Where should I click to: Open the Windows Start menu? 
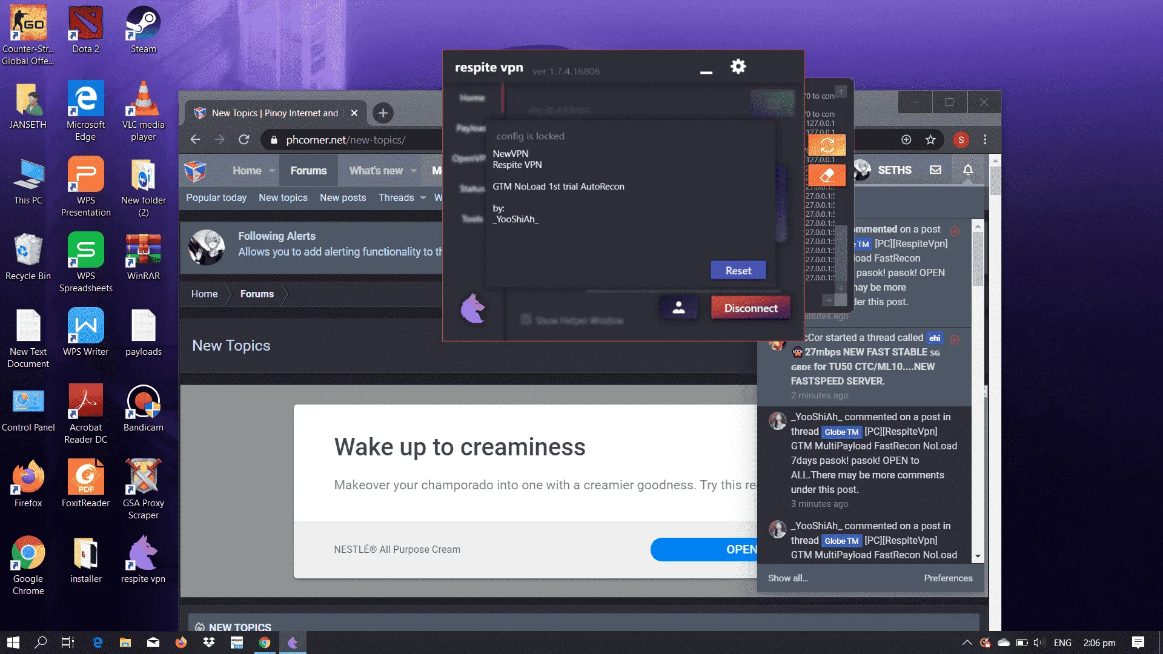coord(13,642)
